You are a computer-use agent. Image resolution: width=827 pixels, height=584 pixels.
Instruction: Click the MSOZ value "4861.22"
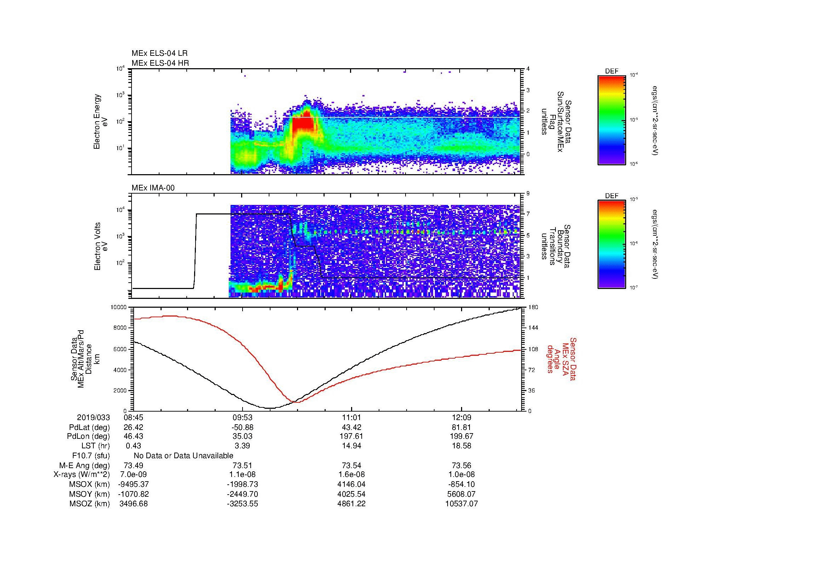click(351, 504)
